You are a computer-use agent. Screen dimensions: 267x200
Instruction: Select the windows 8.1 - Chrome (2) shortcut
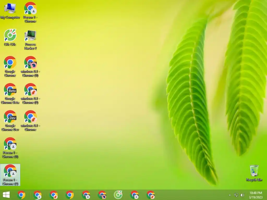pos(30,93)
